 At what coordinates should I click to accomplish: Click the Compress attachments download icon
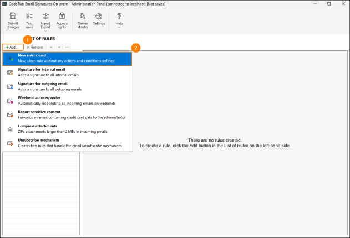click(x=11, y=129)
